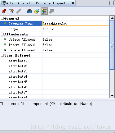Screen dimensions: 115x133
Task: Click the empty value cell for attribute1
Action: (76, 61)
